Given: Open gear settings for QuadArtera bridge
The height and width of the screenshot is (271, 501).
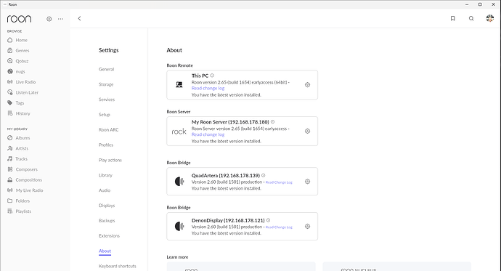Looking at the screenshot, I should tap(307, 182).
